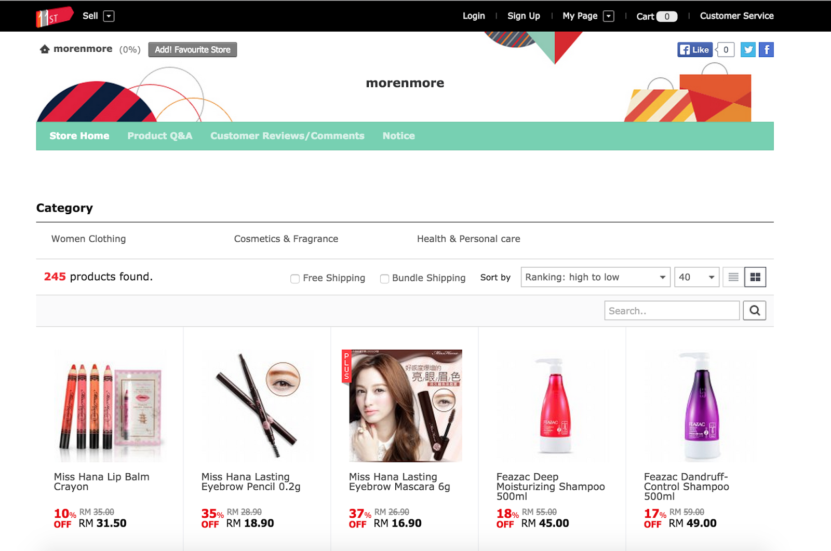This screenshot has height=551, width=831.
Task: Switch to list view layout
Action: (x=733, y=277)
